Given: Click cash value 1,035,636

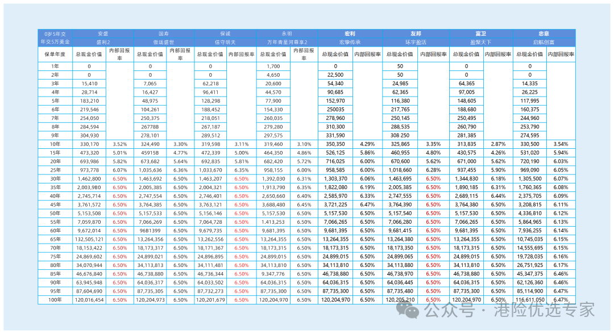Looking at the screenshot, I should [150, 170].
